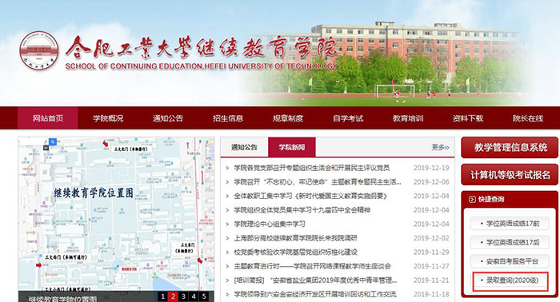Click the date 2019-12-19 in news list

431,168
